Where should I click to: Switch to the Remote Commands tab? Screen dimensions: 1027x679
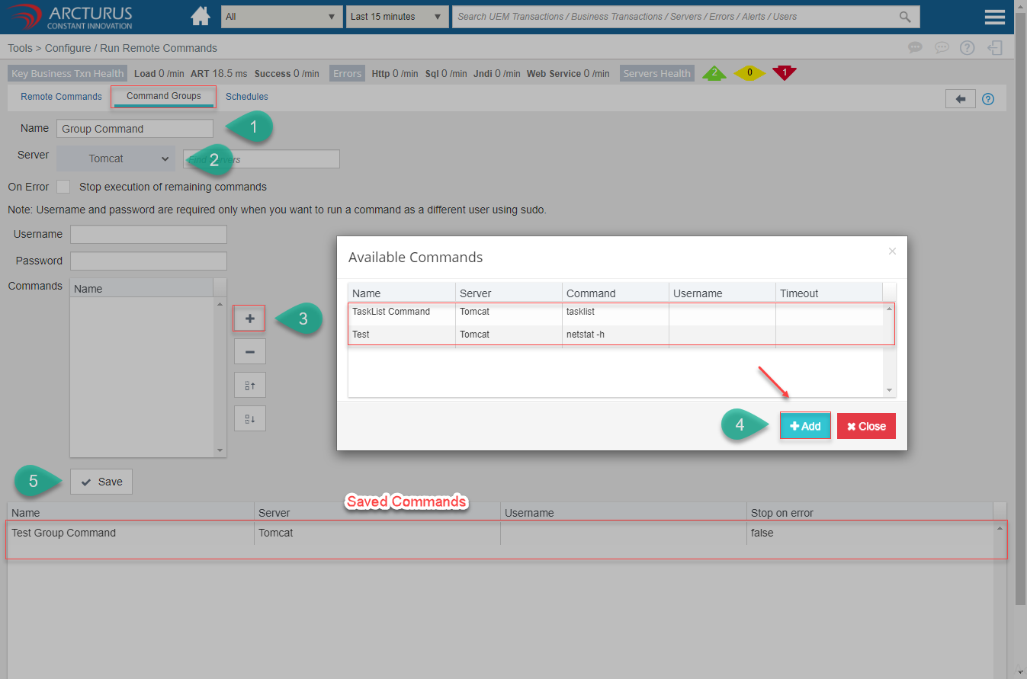pyautogui.click(x=61, y=97)
